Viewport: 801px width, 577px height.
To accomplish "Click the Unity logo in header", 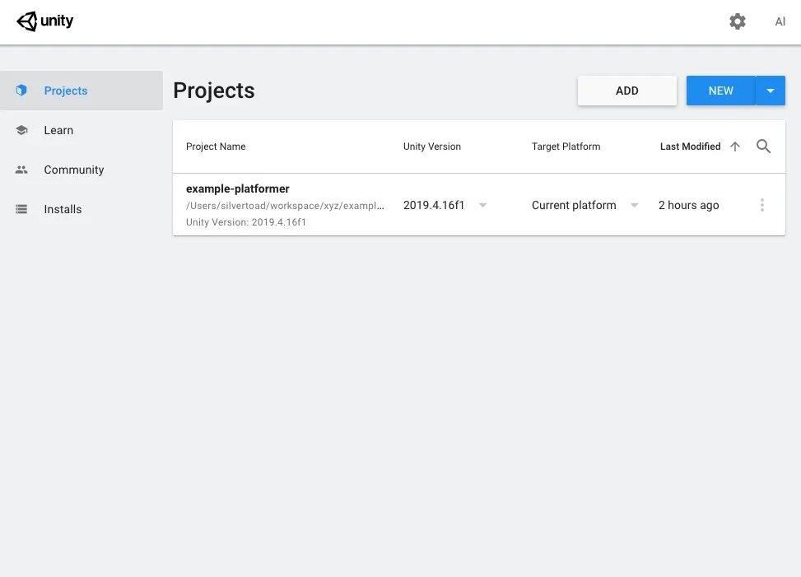I will (x=45, y=21).
